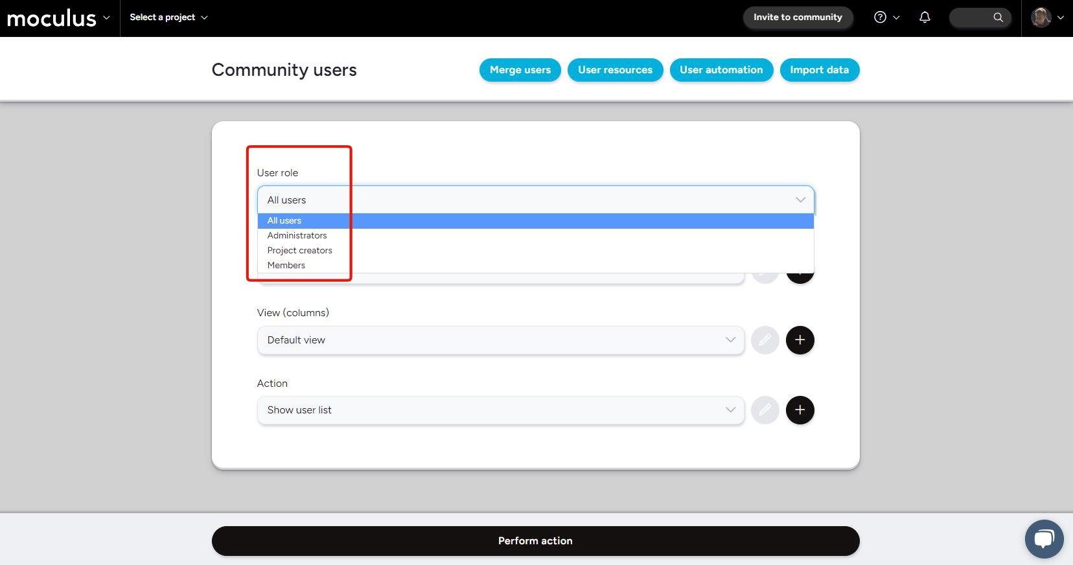Open the notifications bell

[x=925, y=17]
